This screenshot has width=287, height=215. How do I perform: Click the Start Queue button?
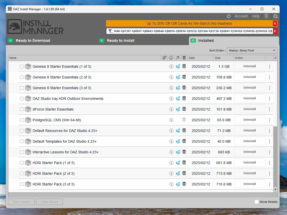21,202
